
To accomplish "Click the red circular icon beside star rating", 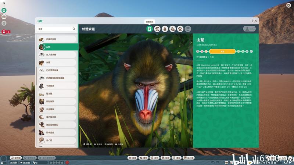I will 67,162.
